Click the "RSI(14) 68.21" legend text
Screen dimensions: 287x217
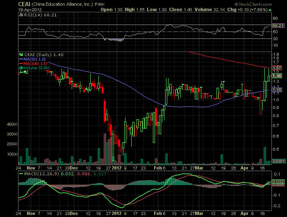pyautogui.click(x=41, y=15)
